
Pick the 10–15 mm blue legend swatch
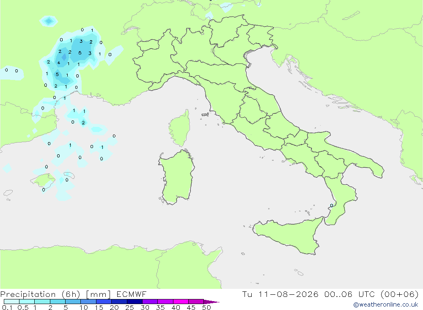point(88,302)
